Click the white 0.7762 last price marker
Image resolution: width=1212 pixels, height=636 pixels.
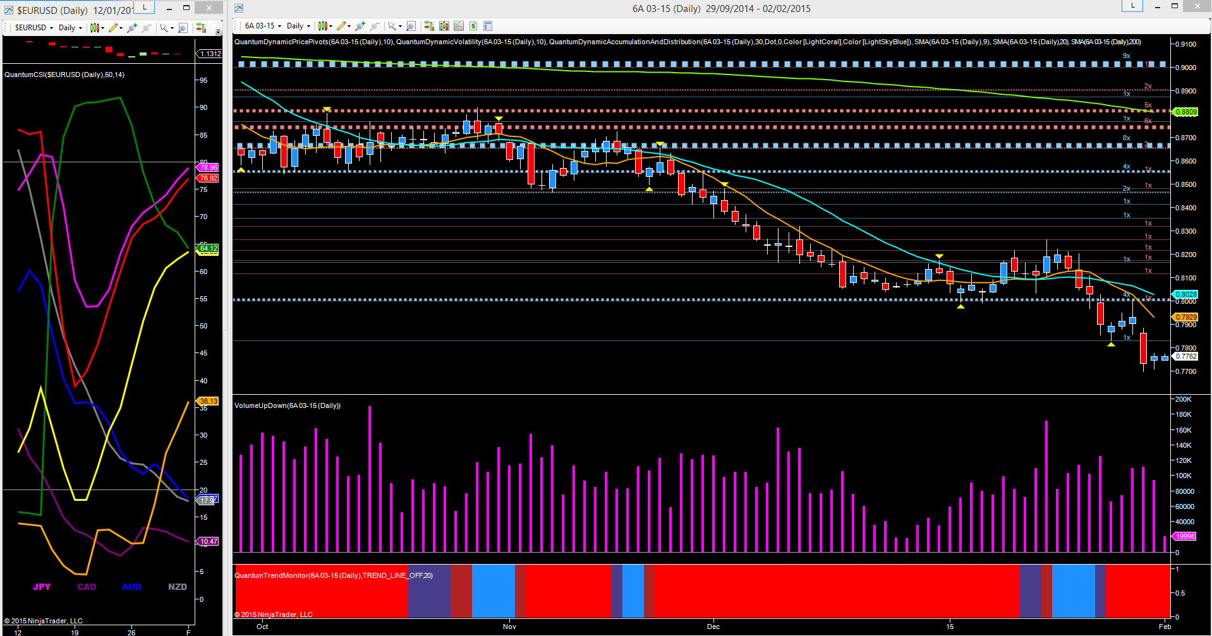1185,356
